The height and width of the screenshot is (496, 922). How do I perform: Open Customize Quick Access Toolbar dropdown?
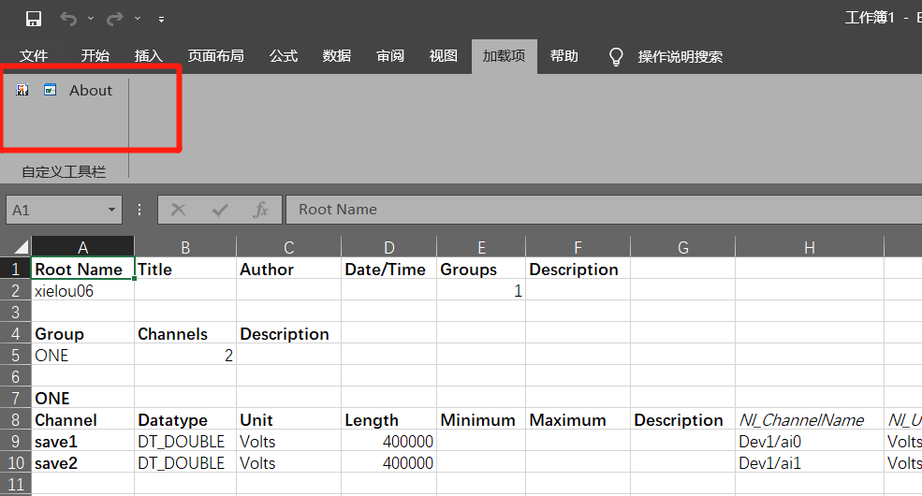click(161, 20)
